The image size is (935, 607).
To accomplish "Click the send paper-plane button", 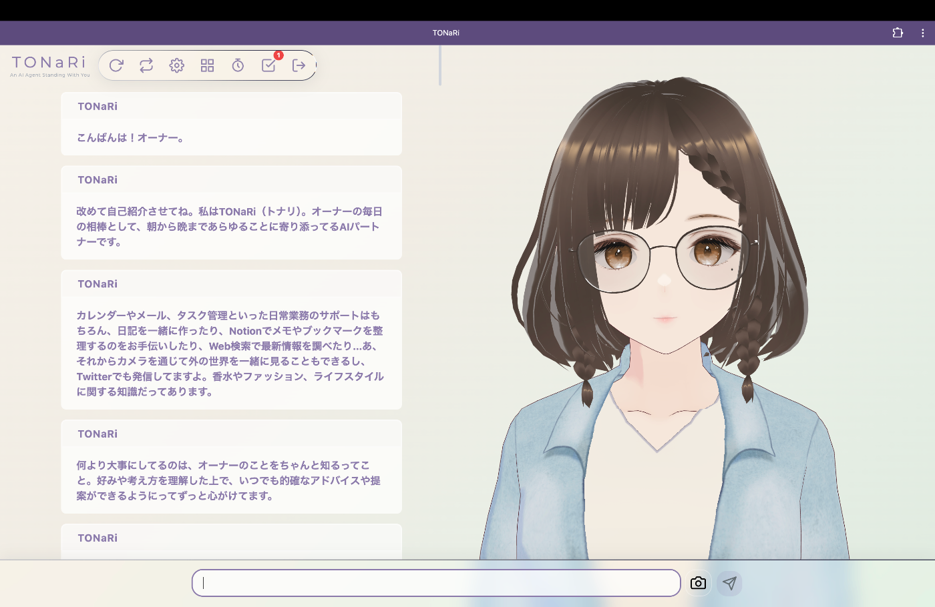I will coord(729,583).
